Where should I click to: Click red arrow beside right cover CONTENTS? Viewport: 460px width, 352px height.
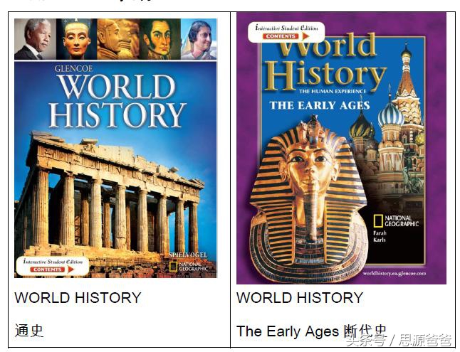[305, 36]
